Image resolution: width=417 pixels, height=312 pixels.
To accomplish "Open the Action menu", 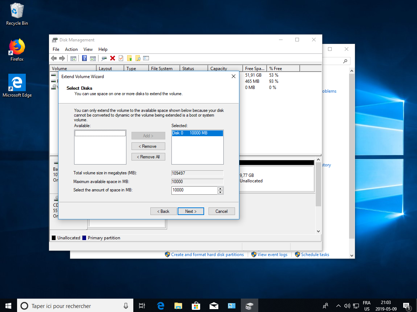I will click(x=71, y=49).
